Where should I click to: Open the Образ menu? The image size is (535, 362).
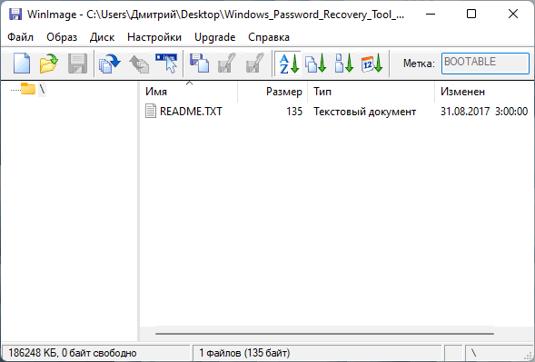(x=62, y=37)
